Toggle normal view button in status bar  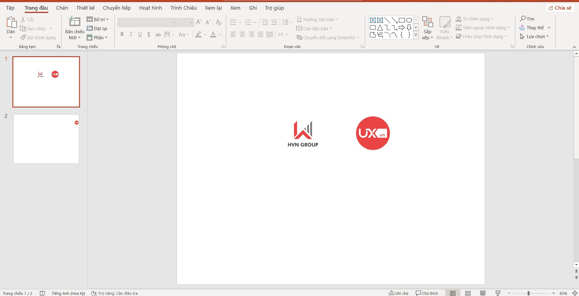pyautogui.click(x=453, y=293)
